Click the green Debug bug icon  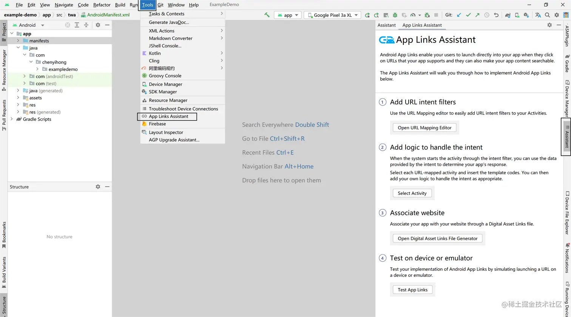click(x=395, y=15)
